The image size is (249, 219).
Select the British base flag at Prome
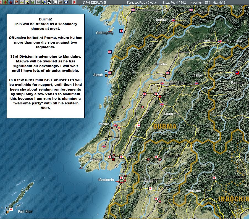tap(116, 125)
